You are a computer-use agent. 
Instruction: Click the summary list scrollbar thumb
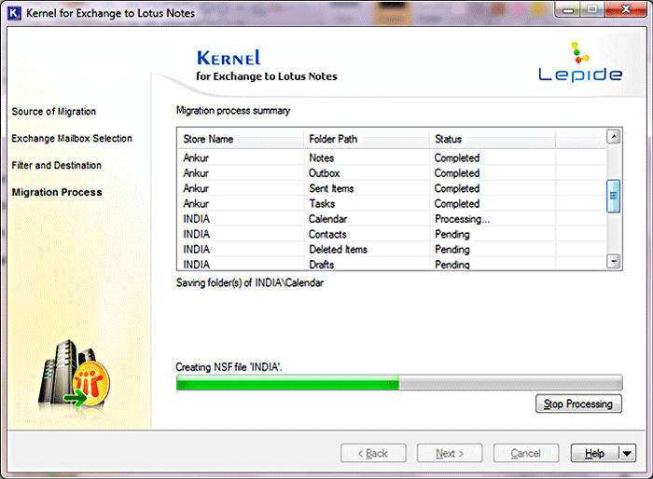point(614,197)
